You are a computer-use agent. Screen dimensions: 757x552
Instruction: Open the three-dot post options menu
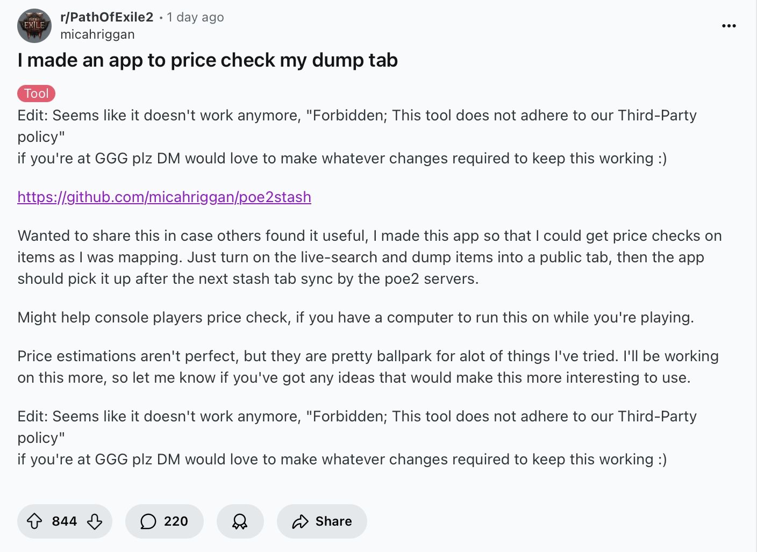[x=729, y=26]
